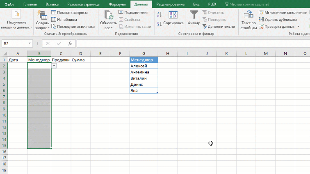The image size is (310, 174).
Task: Switch to the Вид tab
Action: [196, 4]
